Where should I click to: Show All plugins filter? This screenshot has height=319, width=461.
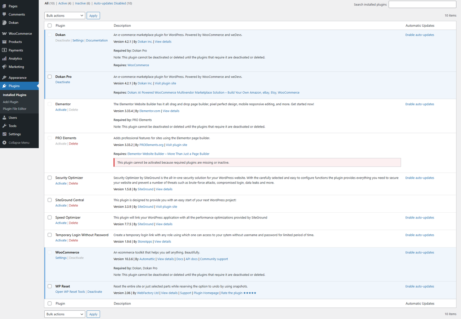coord(47,3)
